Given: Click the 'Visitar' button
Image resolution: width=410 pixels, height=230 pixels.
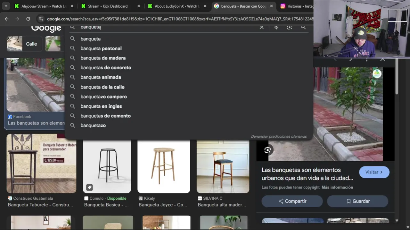Looking at the screenshot, I should point(374,172).
